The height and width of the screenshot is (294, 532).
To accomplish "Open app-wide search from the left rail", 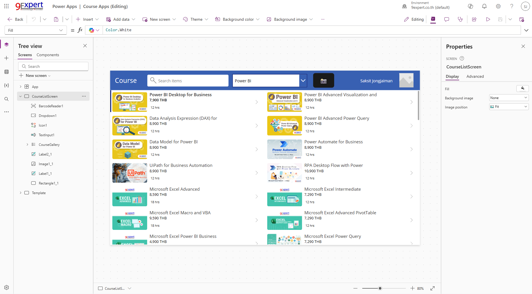I will [x=6, y=99].
